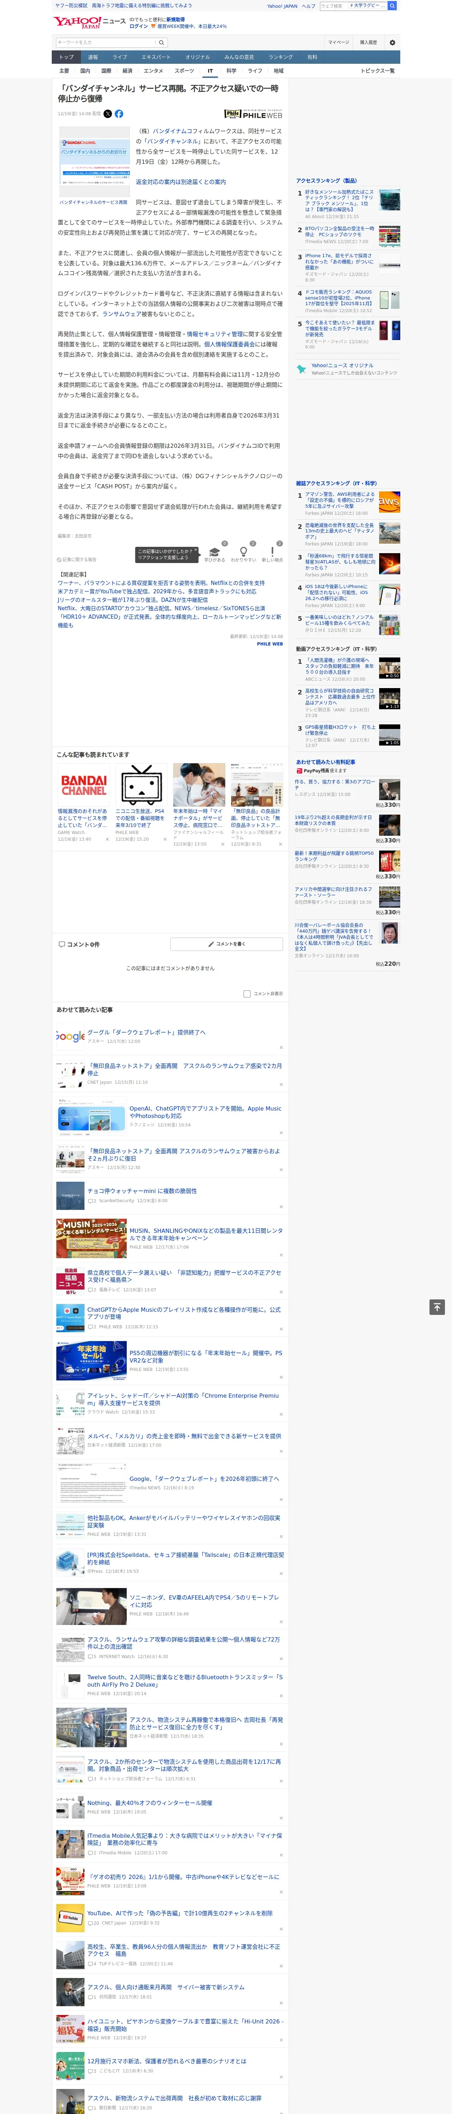The image size is (452, 2114).
Task: Open settings via the gear icon
Action: (392, 43)
